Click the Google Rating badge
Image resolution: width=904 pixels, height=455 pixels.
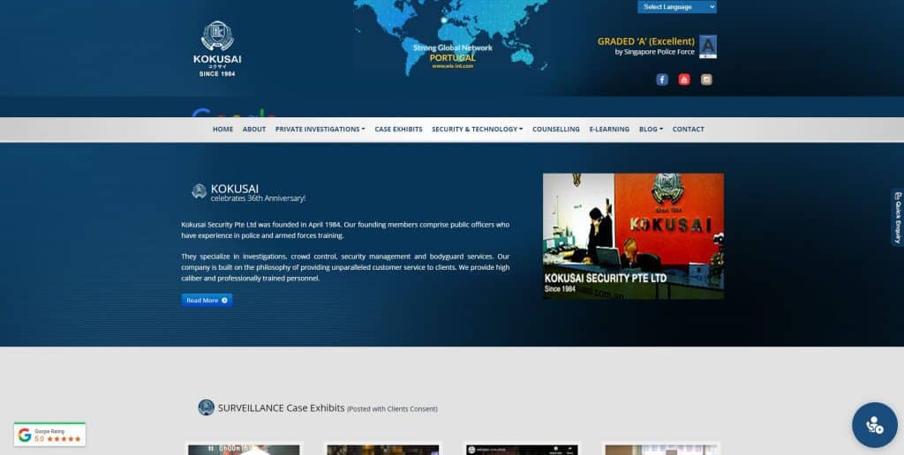coord(49,435)
